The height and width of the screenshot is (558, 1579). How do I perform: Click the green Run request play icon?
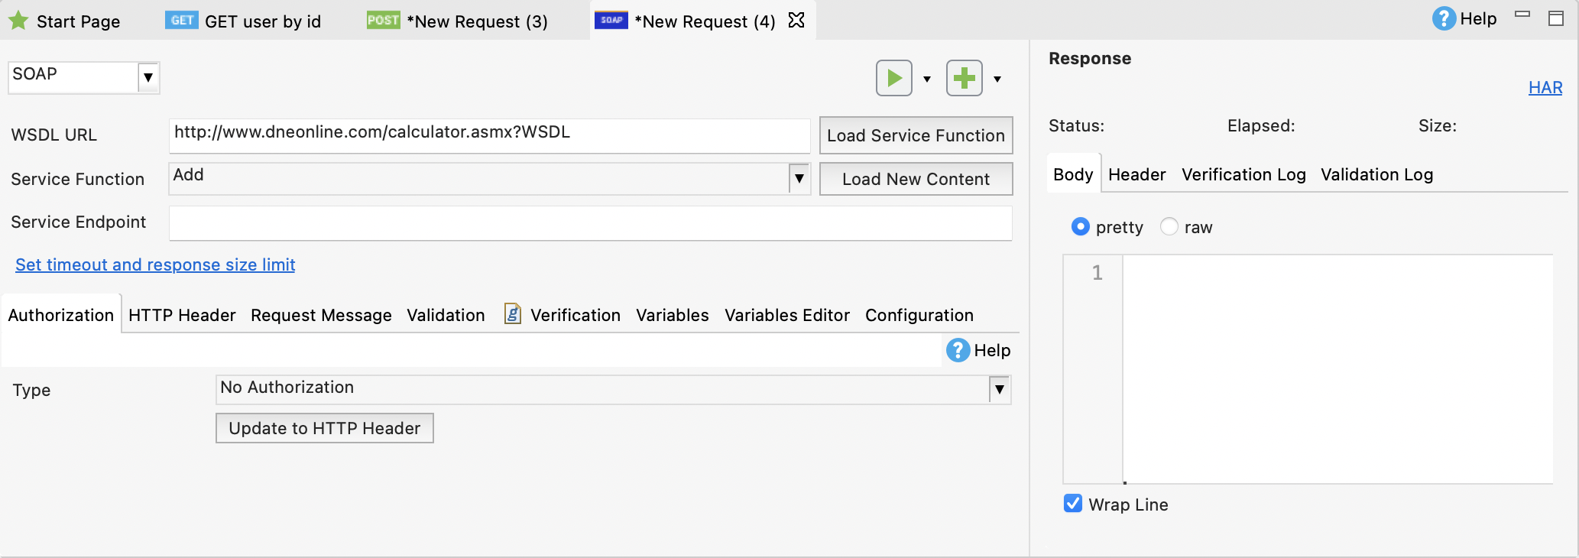click(x=893, y=78)
